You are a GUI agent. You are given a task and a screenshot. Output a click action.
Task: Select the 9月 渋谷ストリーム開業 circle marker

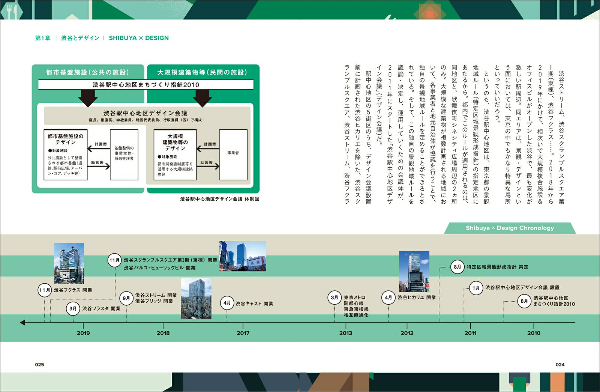[126, 298]
